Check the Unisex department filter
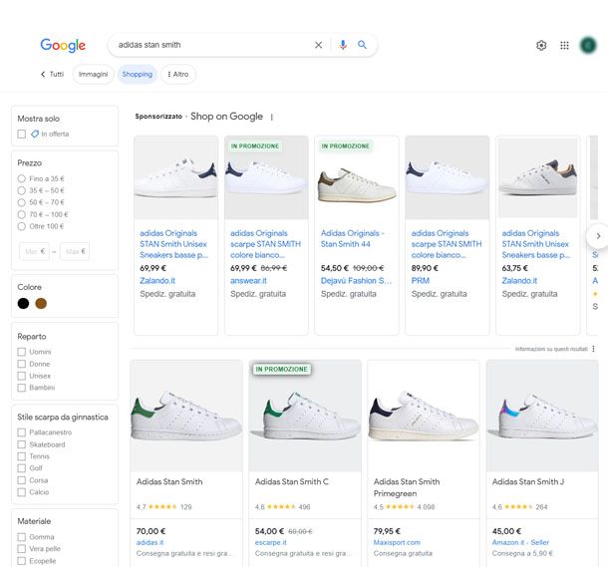The height and width of the screenshot is (567, 608). [x=22, y=376]
